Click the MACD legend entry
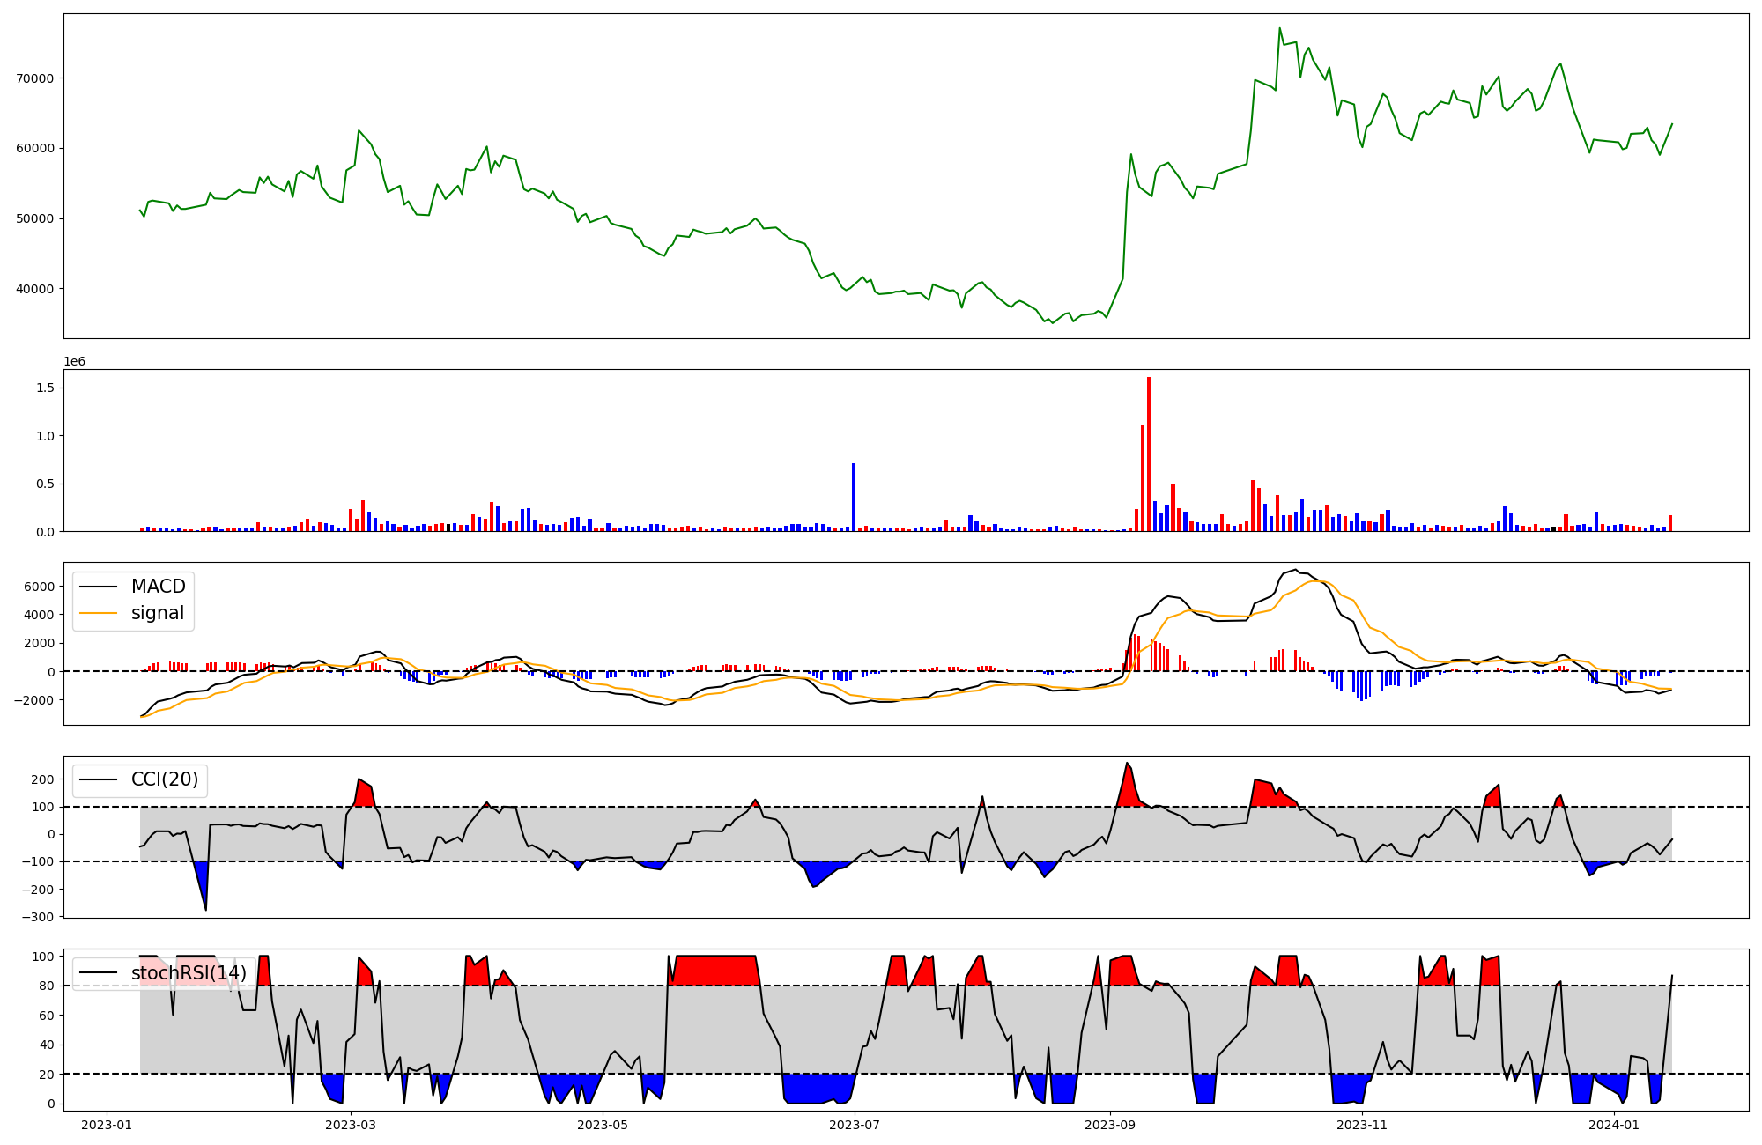The image size is (1762, 1145). [158, 587]
